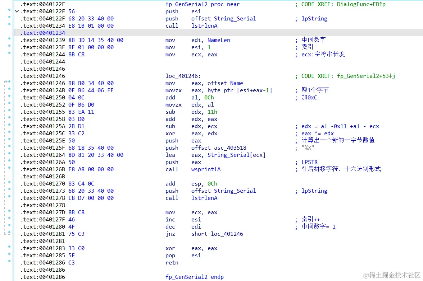Toggle breakpoint dot at 0040124B movzx eax
Screen dimensions: 423x281
point(9,89)
